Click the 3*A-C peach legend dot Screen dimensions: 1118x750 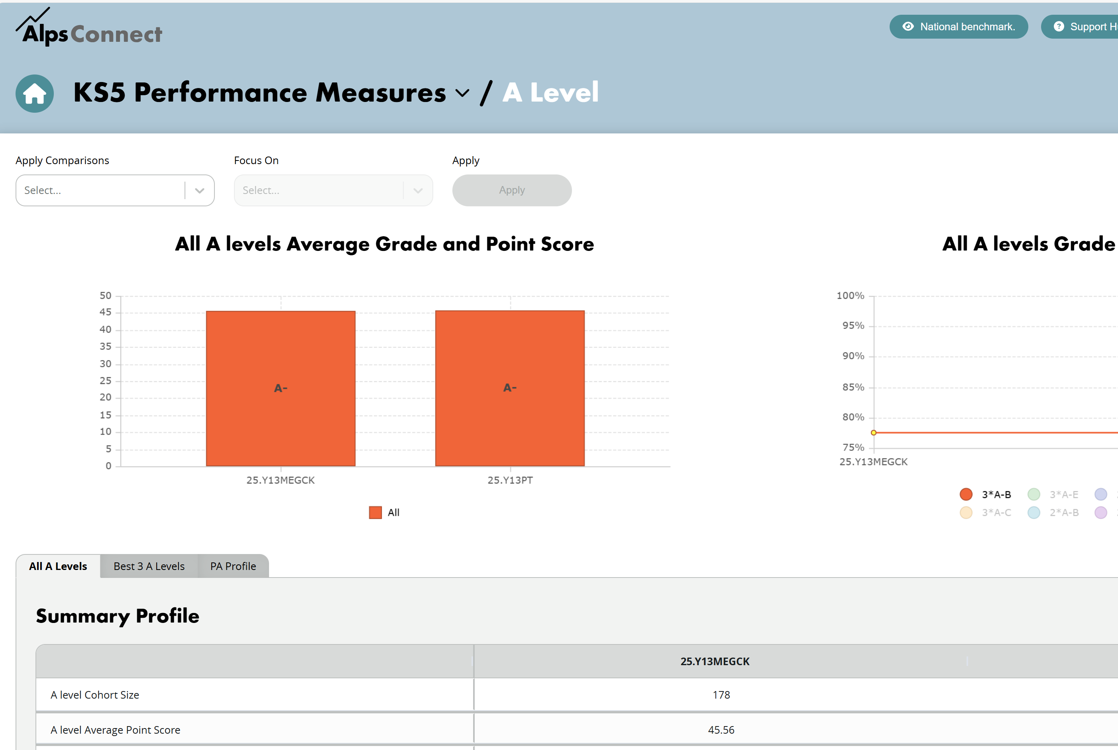tap(966, 512)
